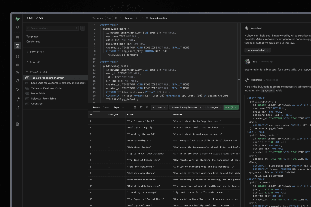Viewport: 311px width, 207px height.
Task: Switch to the Chart tab
Action: click(106, 107)
